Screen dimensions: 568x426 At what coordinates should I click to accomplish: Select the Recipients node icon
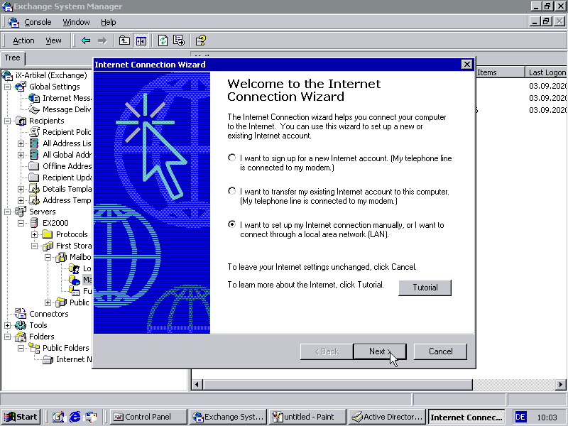(x=21, y=121)
